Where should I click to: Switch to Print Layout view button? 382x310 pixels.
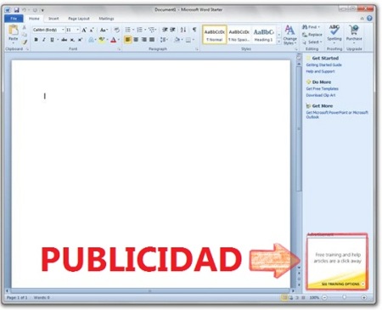pyautogui.click(x=284, y=297)
